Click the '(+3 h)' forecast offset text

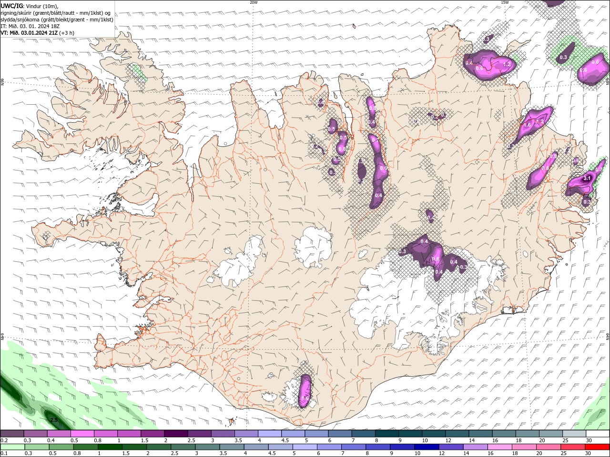67,33
